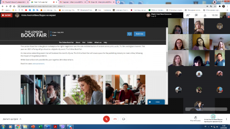Raise hand in the meeting
This screenshot has width=230, height=129.
195,119
